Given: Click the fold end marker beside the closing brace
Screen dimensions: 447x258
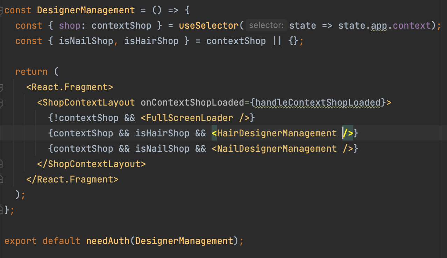Looking at the screenshot, I should tap(2, 210).
